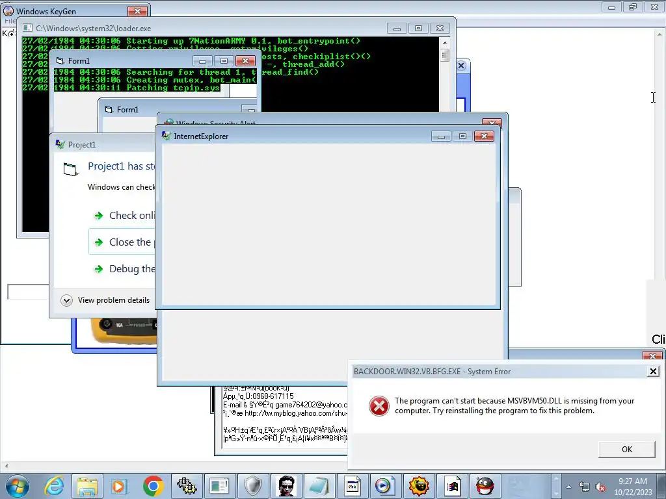The width and height of the screenshot is (666, 499).
Task: Maximize the loader.exe console window
Action: [x=418, y=29]
